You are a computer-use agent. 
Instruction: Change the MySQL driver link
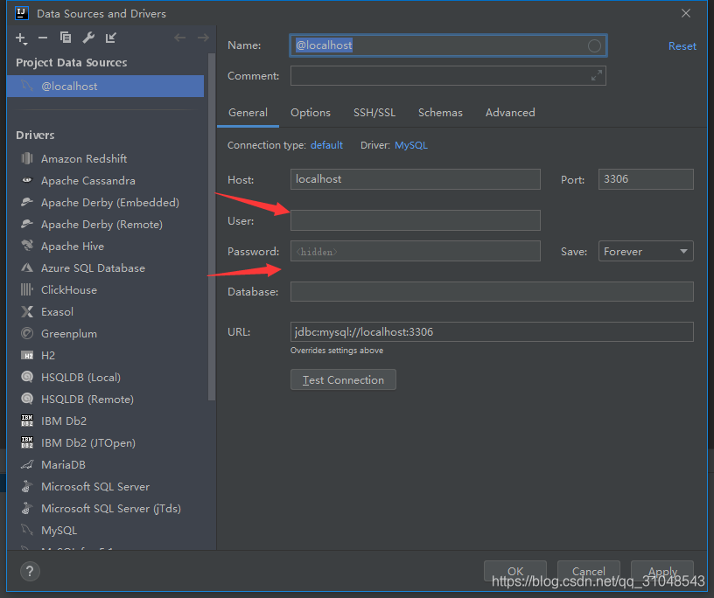coord(410,145)
